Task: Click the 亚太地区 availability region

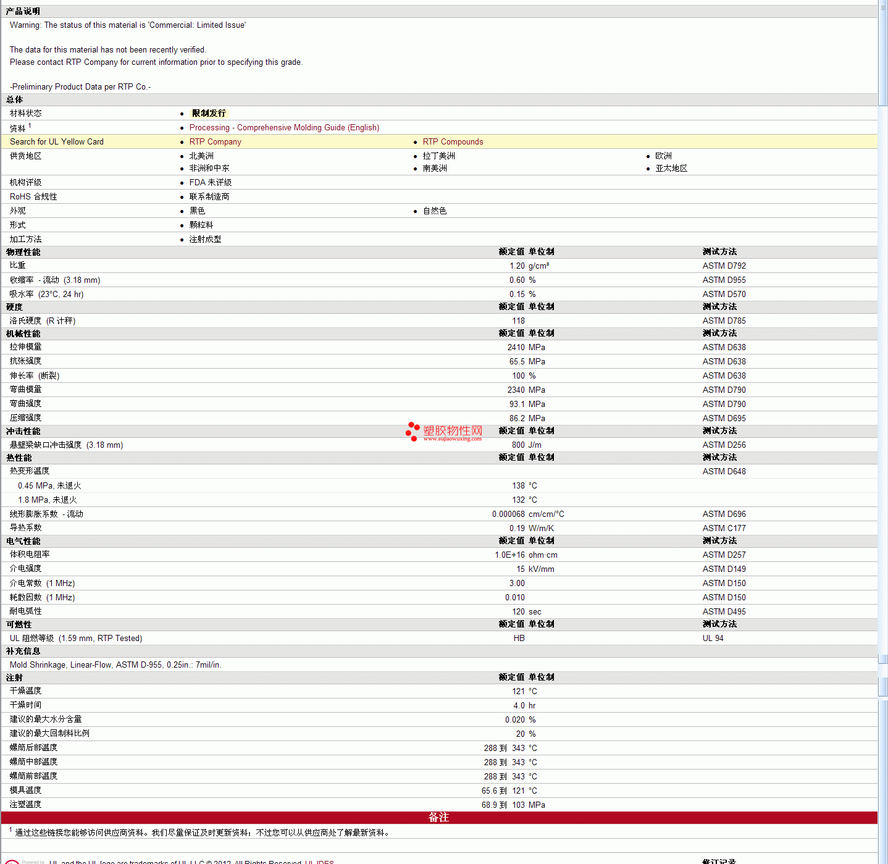Action: (x=672, y=169)
